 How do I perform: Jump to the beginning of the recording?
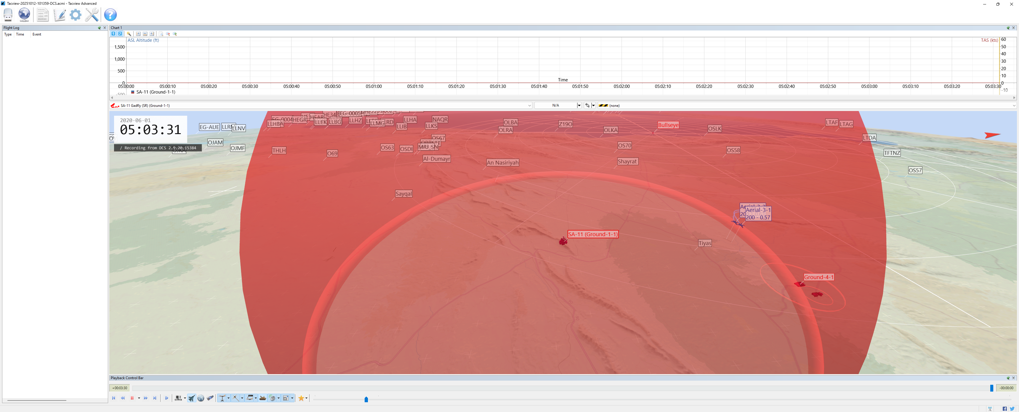tap(113, 398)
